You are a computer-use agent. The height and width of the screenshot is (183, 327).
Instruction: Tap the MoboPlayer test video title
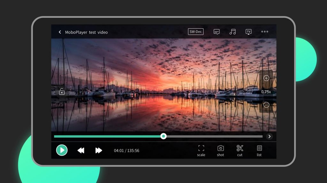[87, 32]
